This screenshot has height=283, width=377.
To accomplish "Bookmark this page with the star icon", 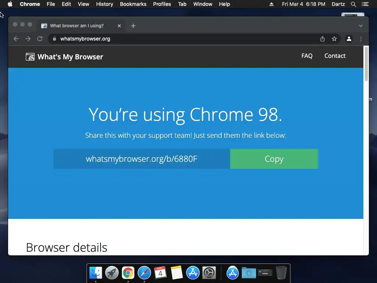I will click(x=334, y=39).
